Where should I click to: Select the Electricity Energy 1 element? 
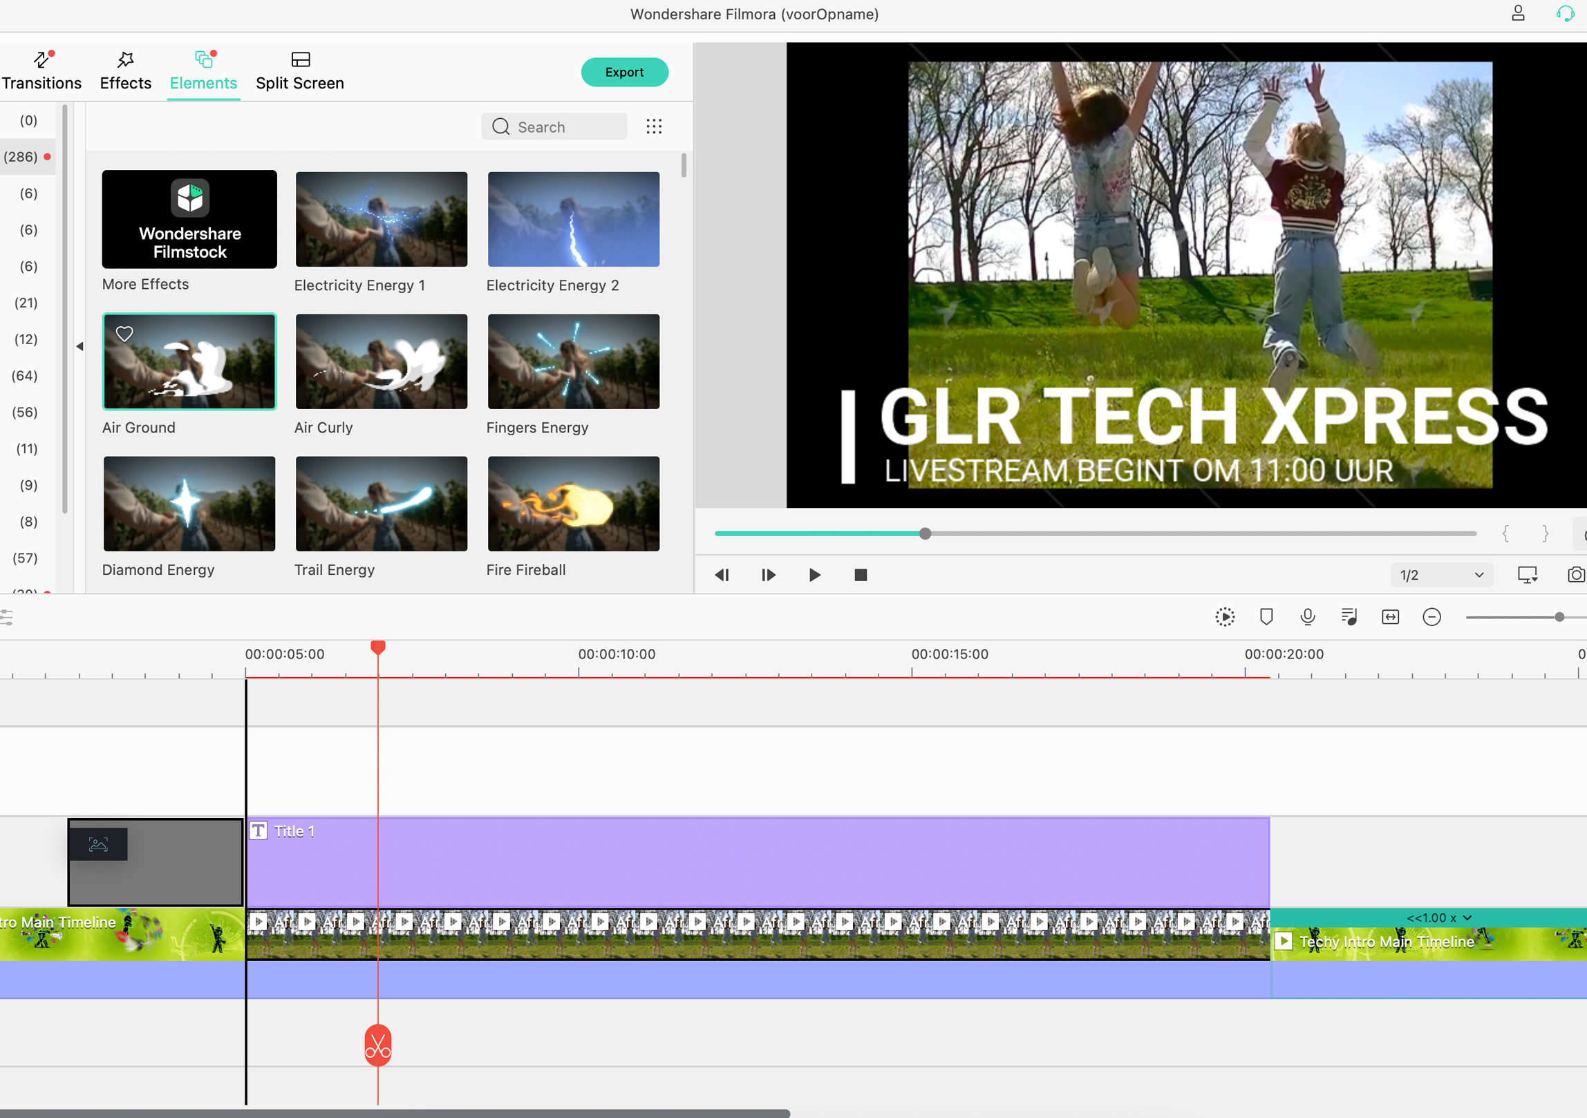click(382, 219)
